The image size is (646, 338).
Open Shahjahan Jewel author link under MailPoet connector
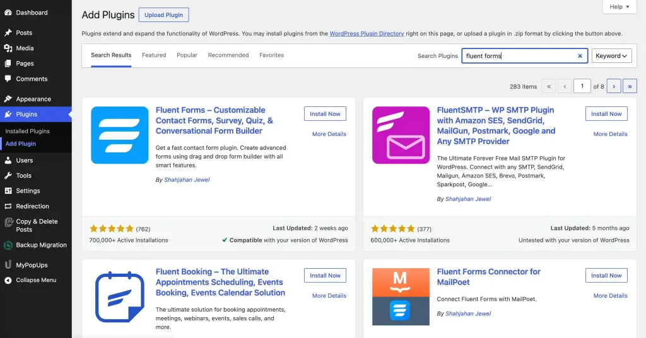tap(468, 313)
